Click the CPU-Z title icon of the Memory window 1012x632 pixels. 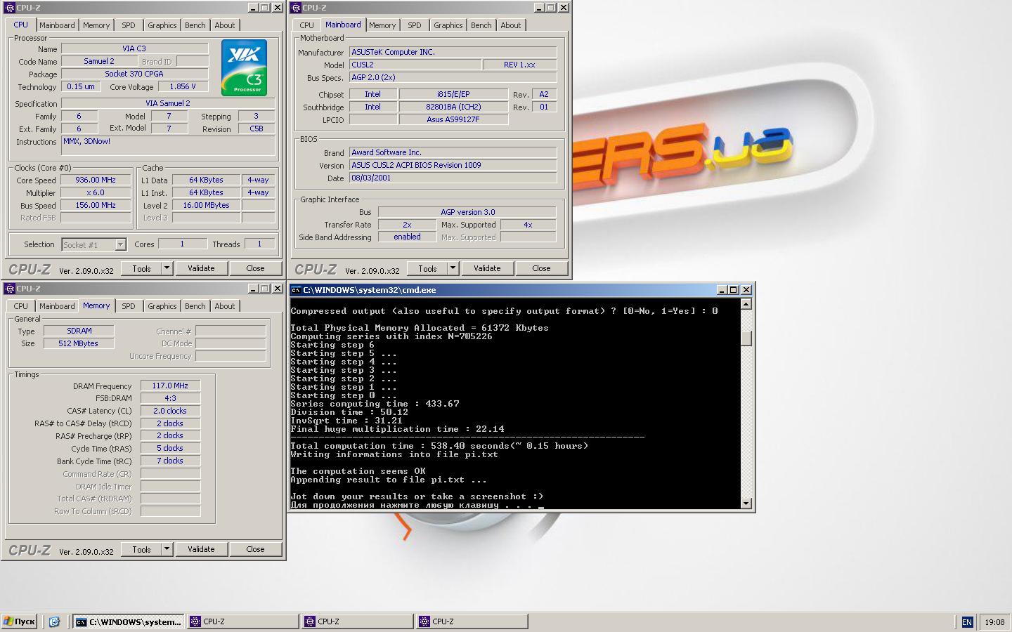pyautogui.click(x=10, y=289)
